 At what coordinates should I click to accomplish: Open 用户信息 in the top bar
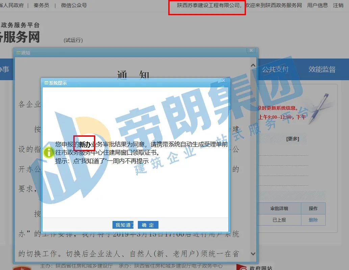(x=317, y=5)
